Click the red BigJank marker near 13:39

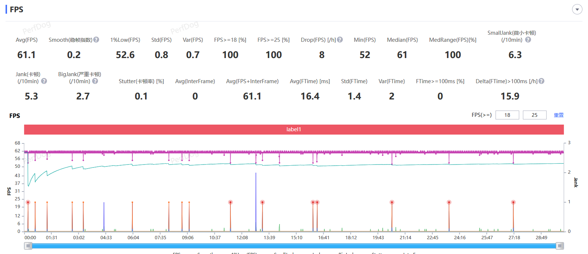click(263, 202)
